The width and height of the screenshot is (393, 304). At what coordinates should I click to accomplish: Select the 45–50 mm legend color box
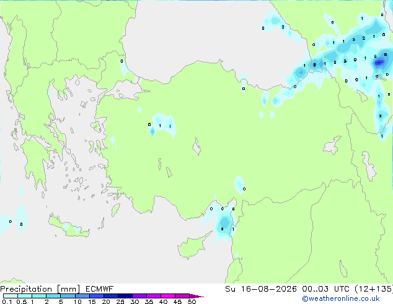click(182, 296)
